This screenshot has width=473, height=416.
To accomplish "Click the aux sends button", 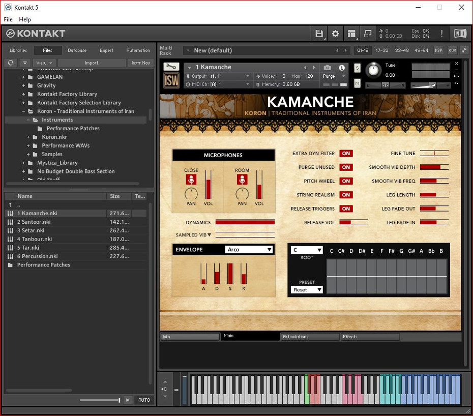I will 452,50.
